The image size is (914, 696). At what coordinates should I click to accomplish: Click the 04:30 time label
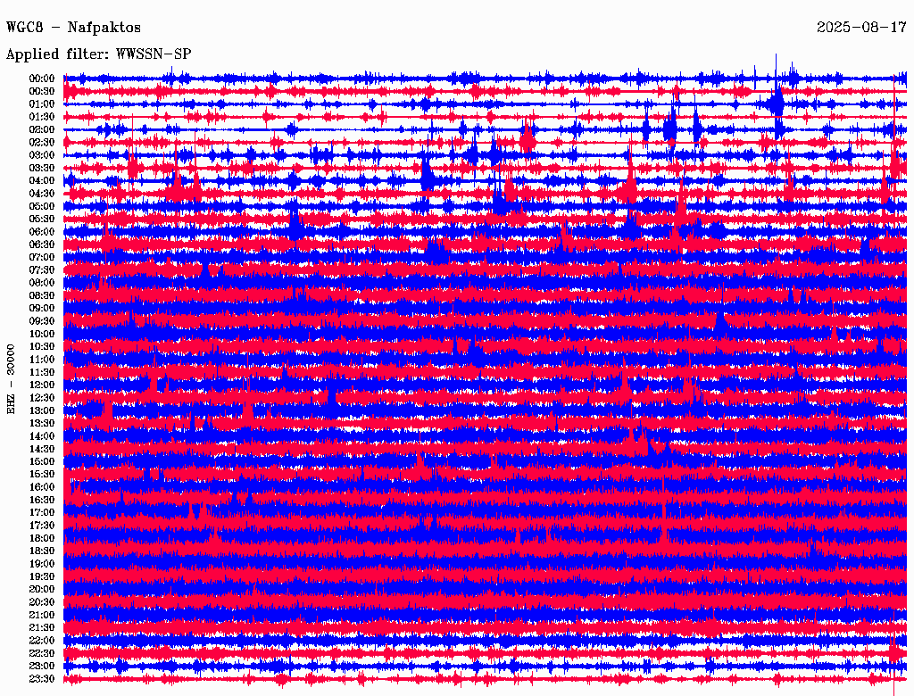(42, 194)
